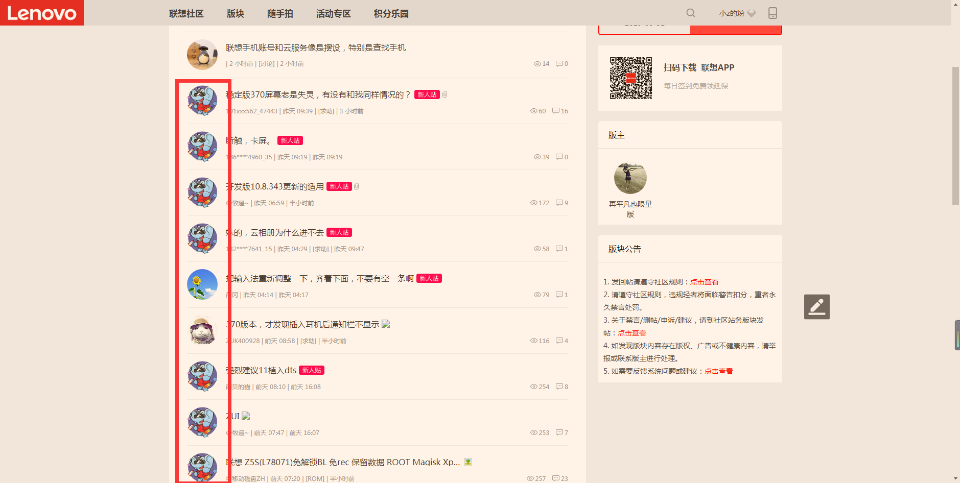Click image icon next to ZUI post title

pyautogui.click(x=246, y=416)
